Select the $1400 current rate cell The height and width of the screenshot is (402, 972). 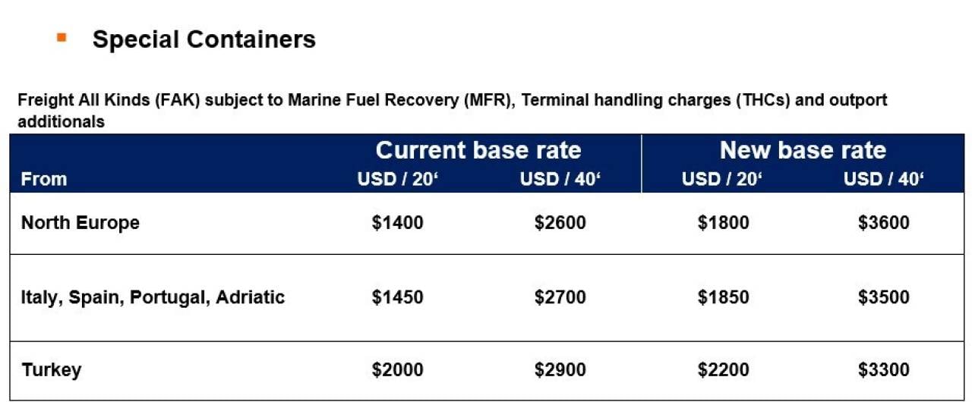tap(397, 223)
